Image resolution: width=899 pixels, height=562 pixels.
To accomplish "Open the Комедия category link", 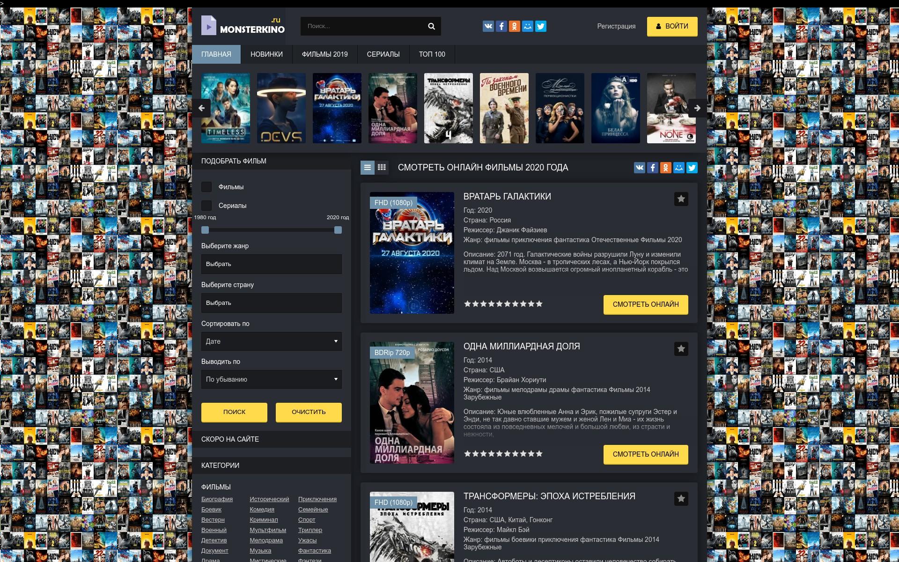I will pyautogui.click(x=262, y=510).
